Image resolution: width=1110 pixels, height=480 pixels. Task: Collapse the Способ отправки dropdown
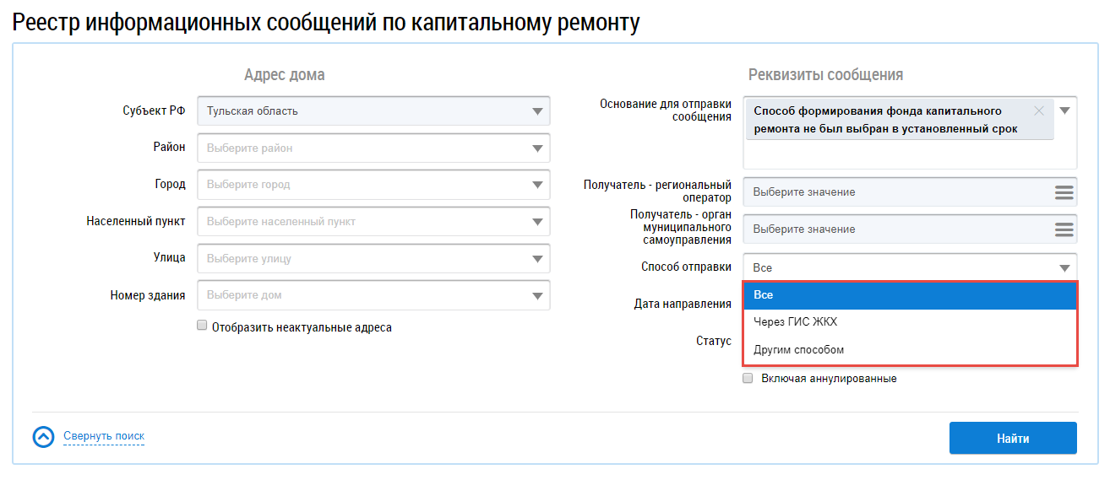pos(1064,268)
